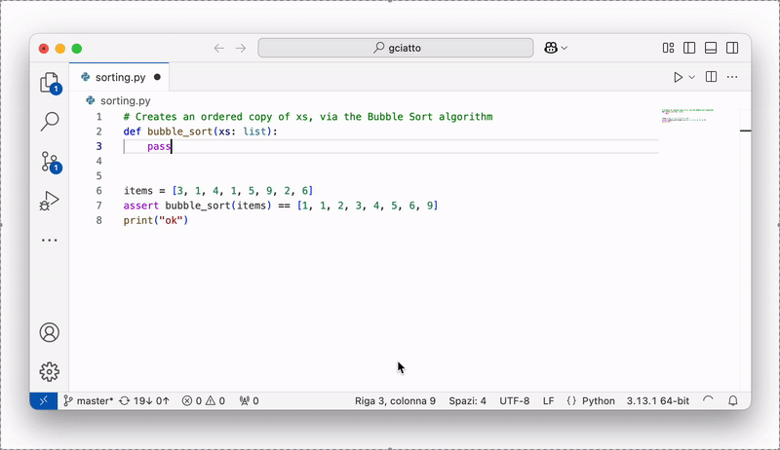Viewport: 780px width, 450px height.
Task: Click the Split Editor icon
Action: (x=712, y=77)
